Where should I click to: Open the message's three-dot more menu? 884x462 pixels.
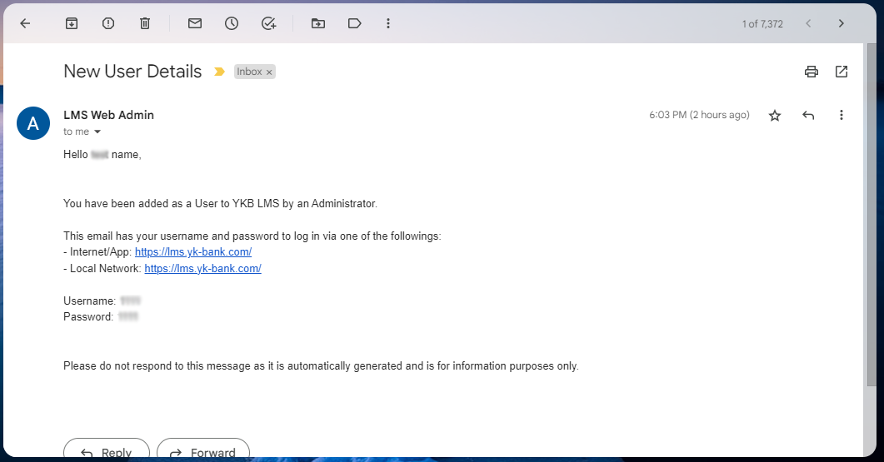tap(842, 116)
